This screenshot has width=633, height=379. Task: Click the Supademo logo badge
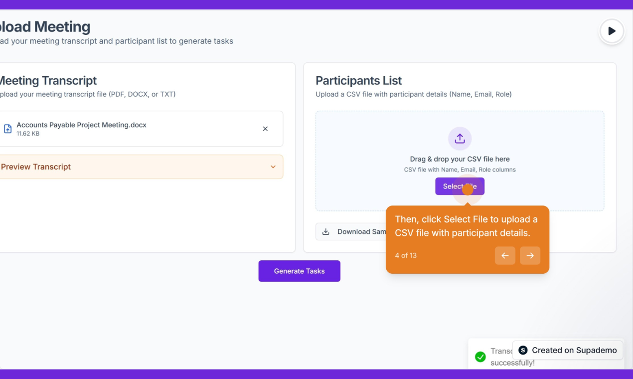point(522,350)
